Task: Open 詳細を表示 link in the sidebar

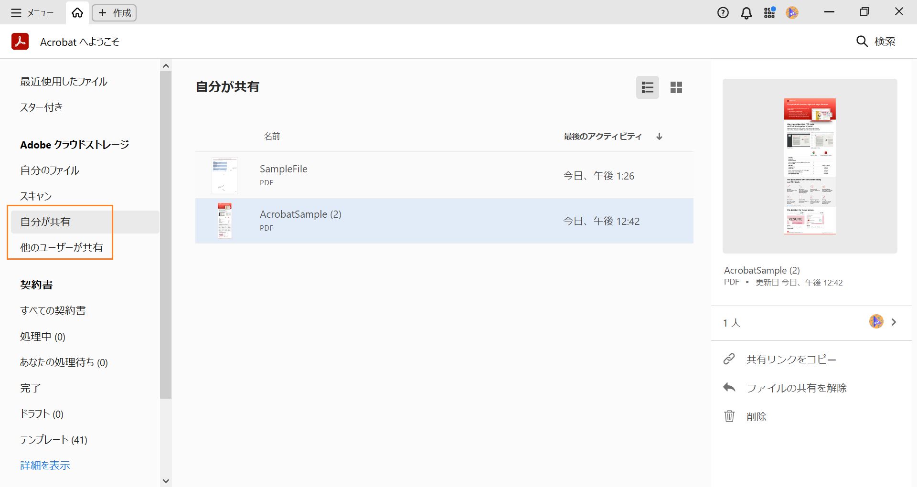Action: tap(44, 465)
